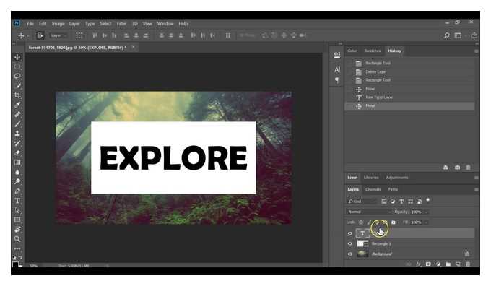Click the search magnifier in options bar
Screen dimensions: 491x286
[447, 35]
